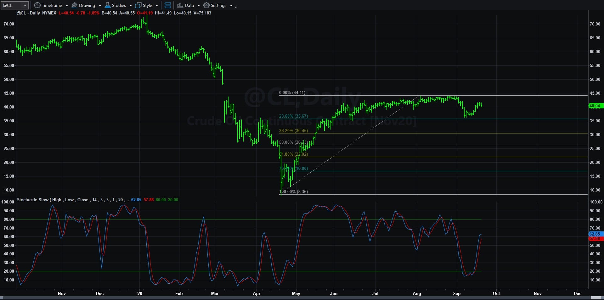
Task: Select the '23.60% (35.67)' Fibonacci label
Action: [293, 116]
